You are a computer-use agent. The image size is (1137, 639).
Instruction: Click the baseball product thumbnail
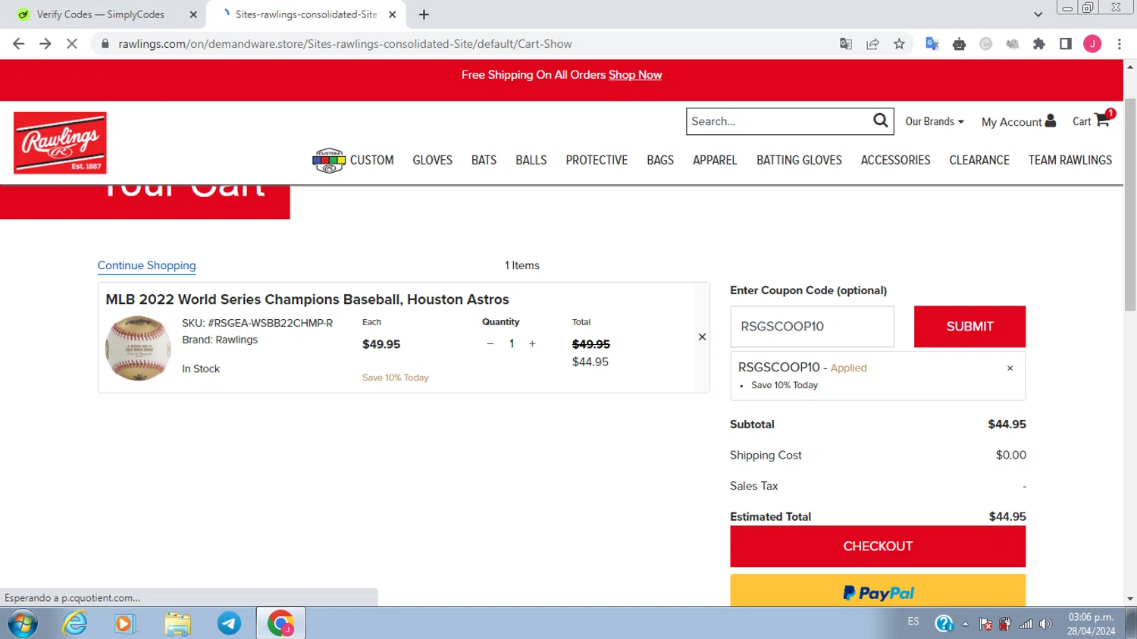click(x=138, y=349)
